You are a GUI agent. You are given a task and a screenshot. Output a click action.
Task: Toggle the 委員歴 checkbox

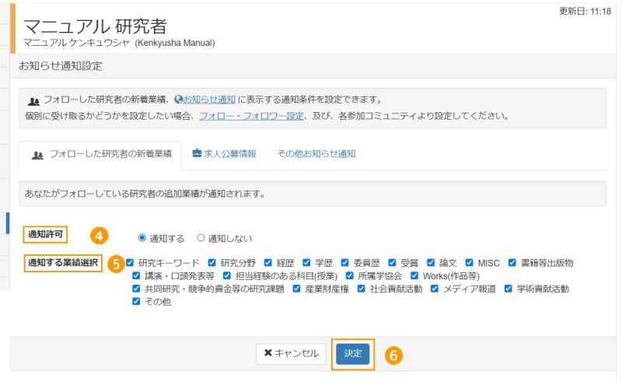pos(344,262)
